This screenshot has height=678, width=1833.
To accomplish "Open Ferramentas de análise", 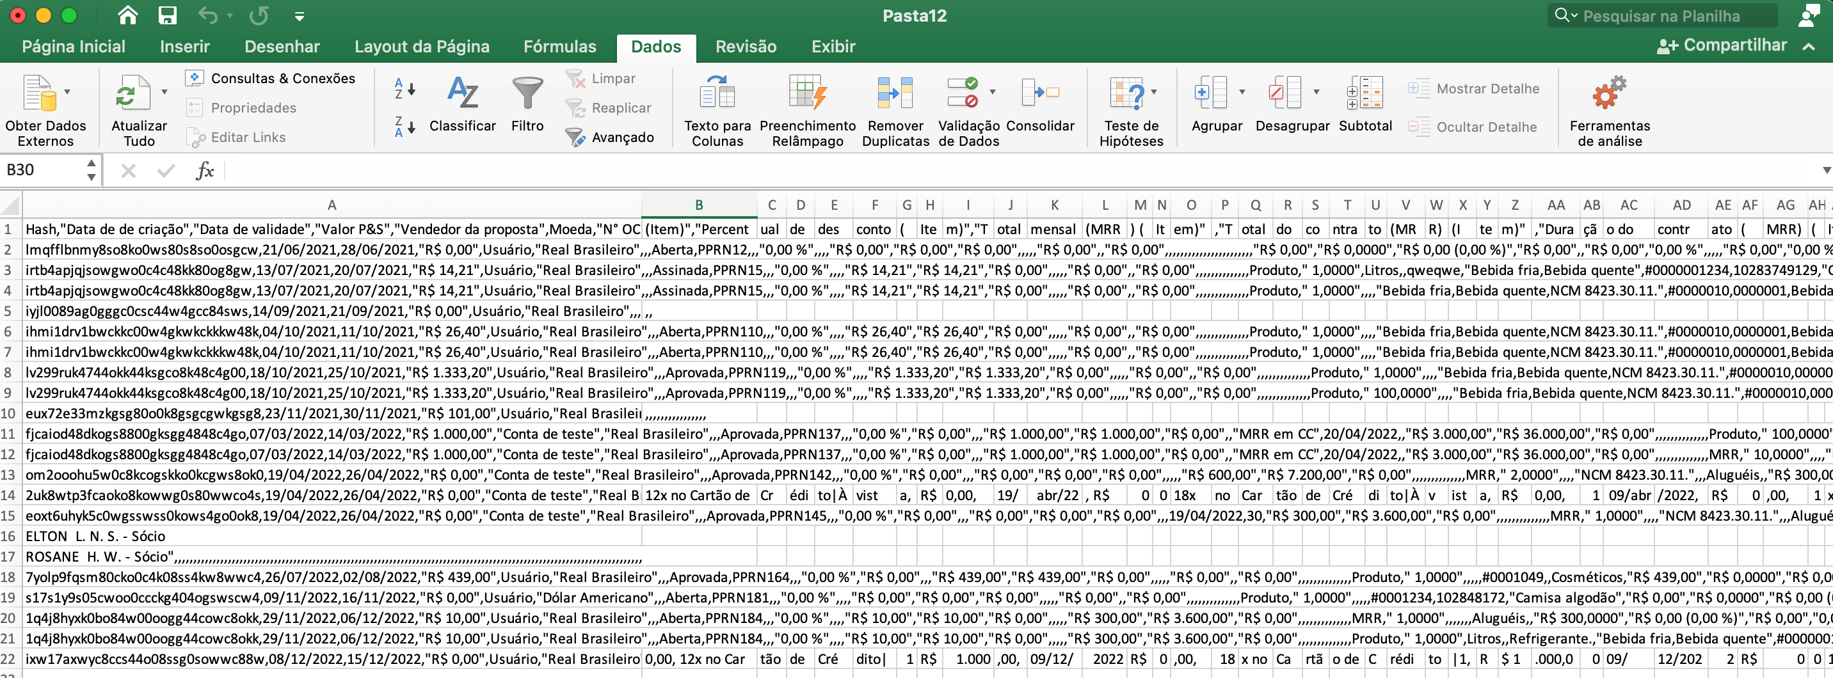I will [1608, 95].
